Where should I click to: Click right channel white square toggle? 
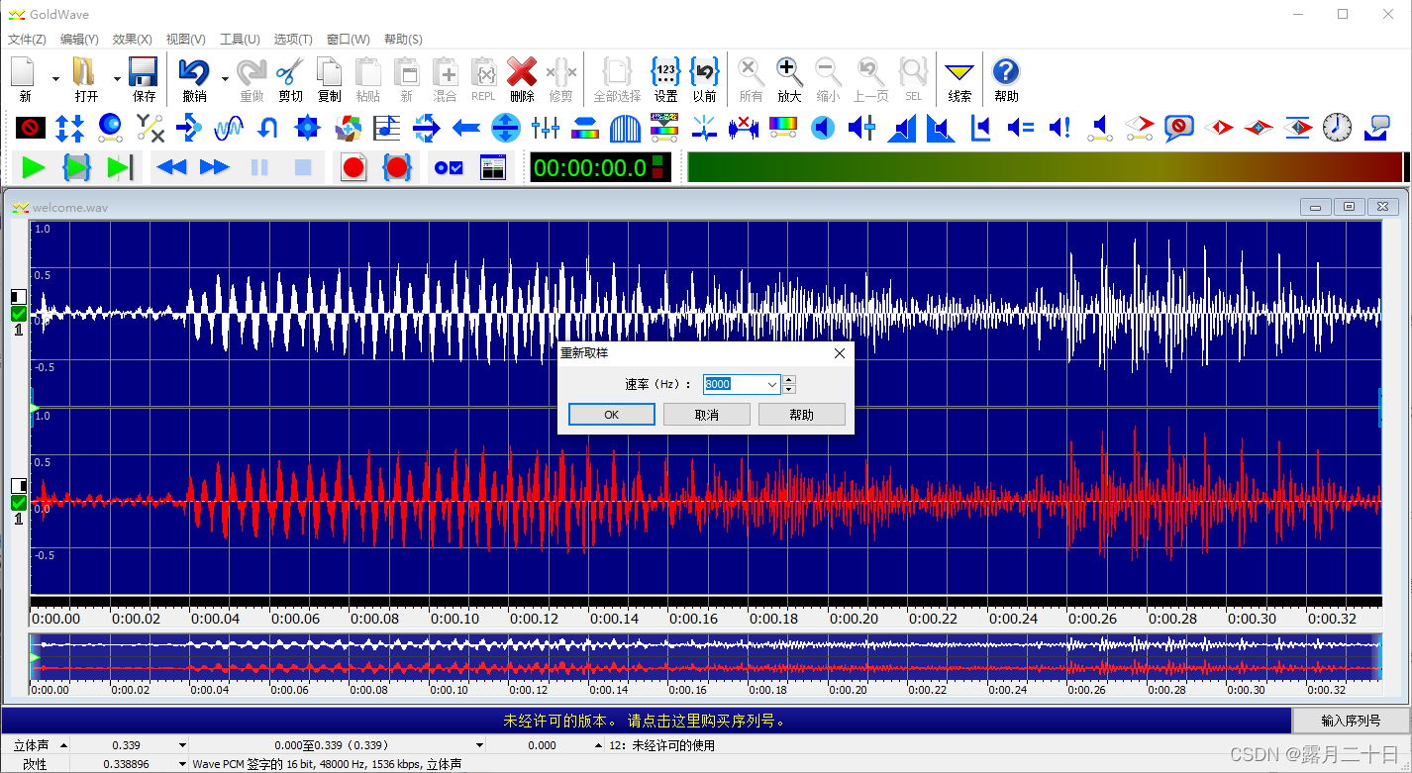[19, 485]
